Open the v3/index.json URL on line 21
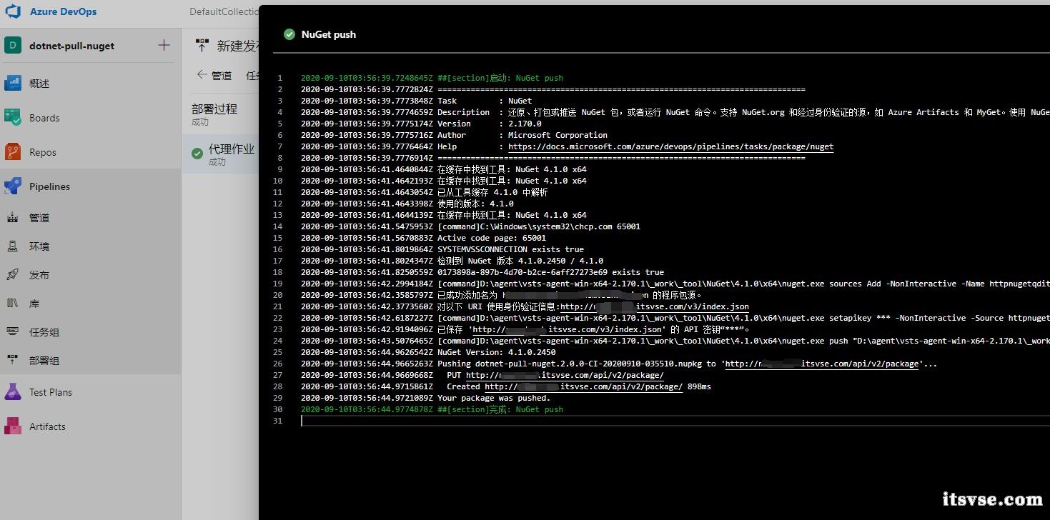The image size is (1050, 520). click(x=654, y=306)
